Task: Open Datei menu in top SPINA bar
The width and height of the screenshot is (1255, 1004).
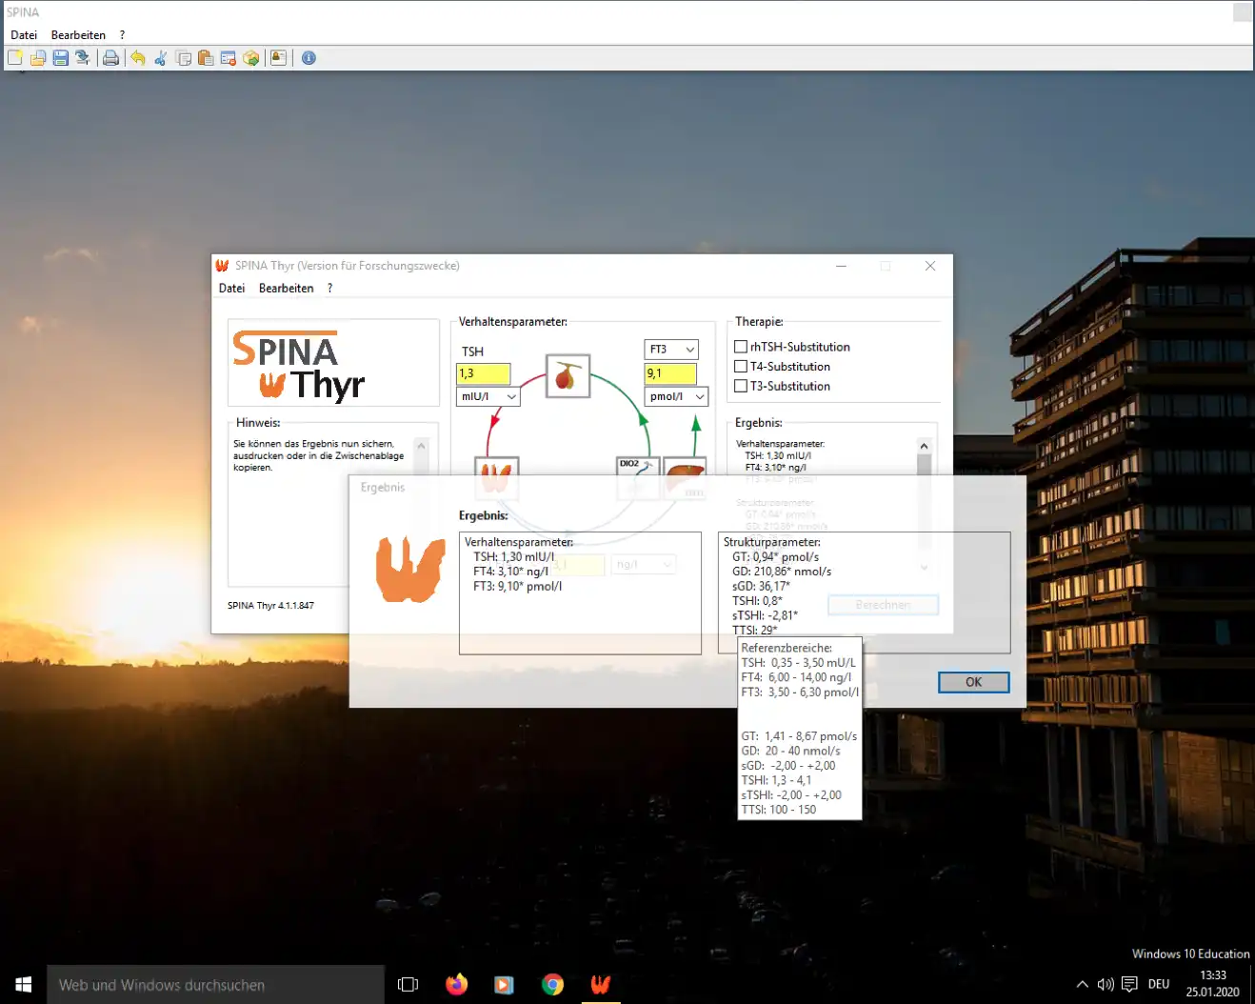Action: point(24,35)
